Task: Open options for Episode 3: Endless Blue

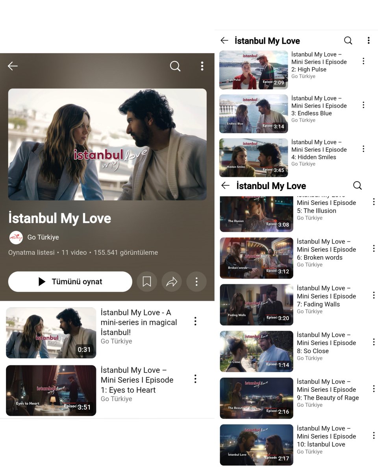Action: [x=363, y=105]
